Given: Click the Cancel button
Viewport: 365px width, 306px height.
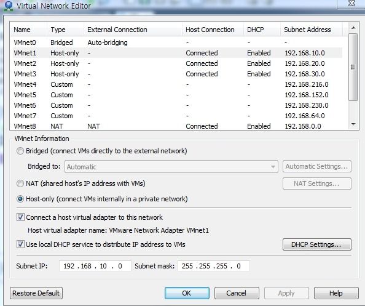Looking at the screenshot, I should pyautogui.click(x=237, y=293).
